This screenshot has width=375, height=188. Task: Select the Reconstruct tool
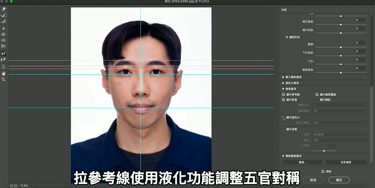[3, 16]
